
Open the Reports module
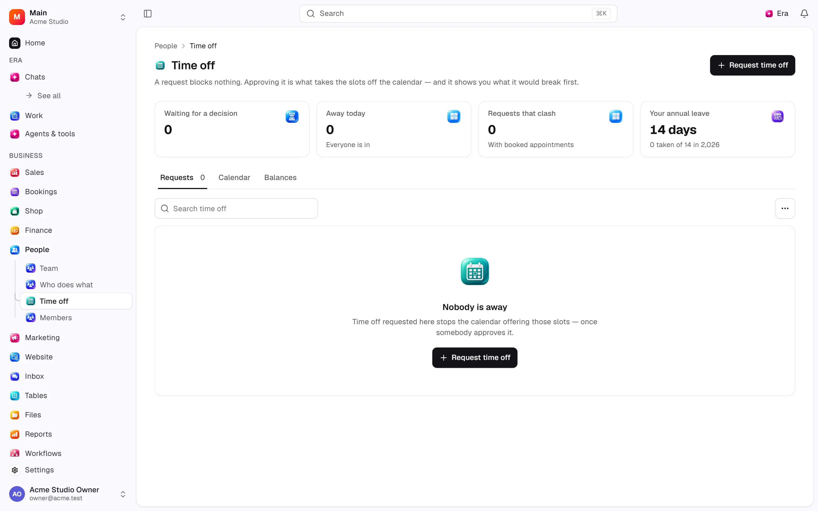pyautogui.click(x=38, y=434)
